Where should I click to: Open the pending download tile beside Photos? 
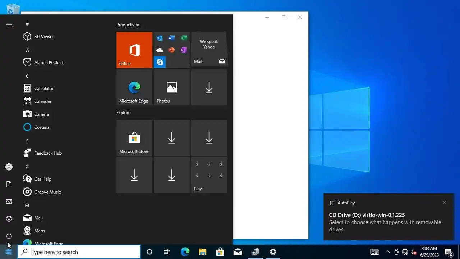click(209, 87)
